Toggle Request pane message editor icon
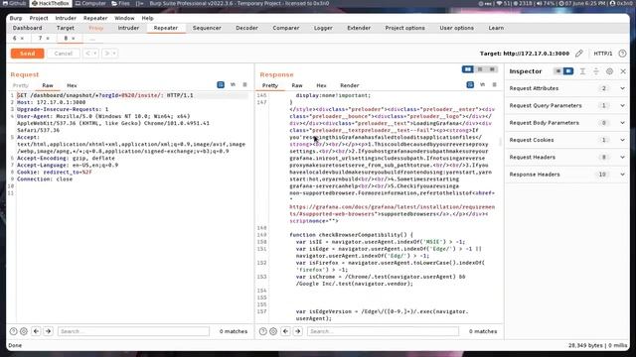This screenshot has width=636, height=357. [221, 84]
